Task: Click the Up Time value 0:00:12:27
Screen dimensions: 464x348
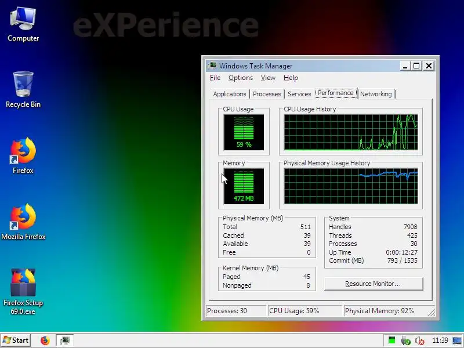Action: 401,252
